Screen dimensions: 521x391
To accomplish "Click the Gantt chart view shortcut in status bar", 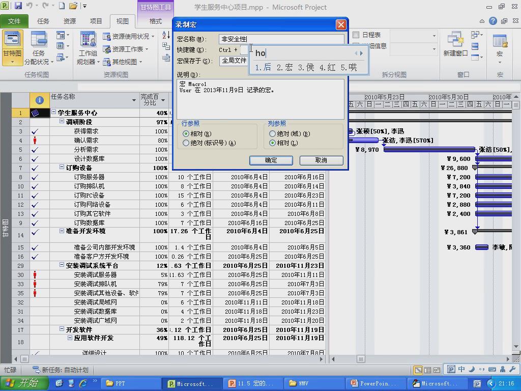I will pos(418,370).
